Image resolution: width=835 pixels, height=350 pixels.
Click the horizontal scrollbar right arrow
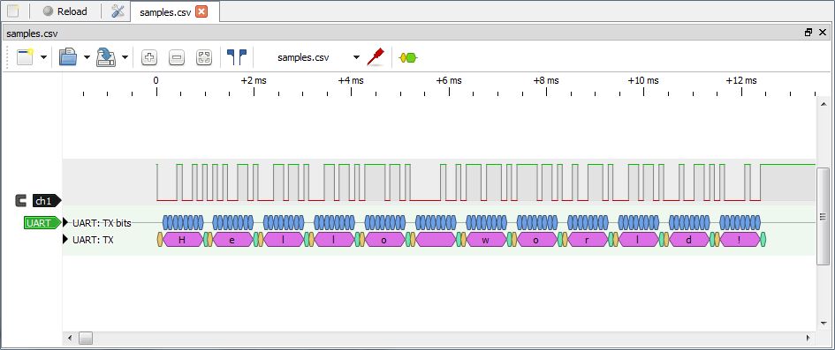[x=808, y=338]
